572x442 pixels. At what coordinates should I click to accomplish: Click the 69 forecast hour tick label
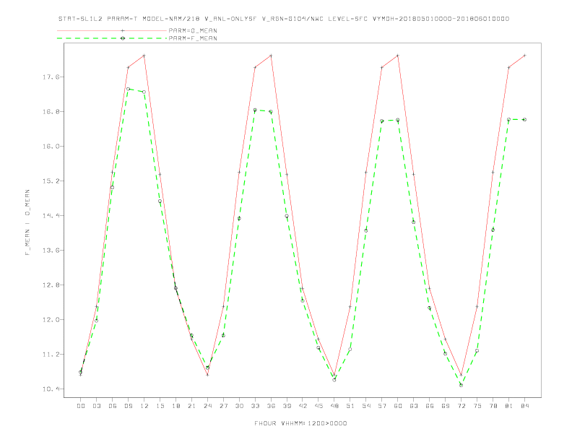click(446, 406)
